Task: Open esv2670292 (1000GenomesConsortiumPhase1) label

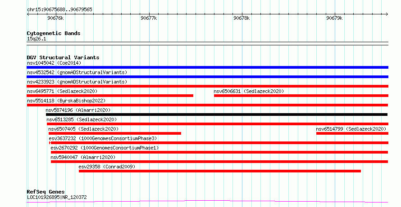Action: [105, 148]
